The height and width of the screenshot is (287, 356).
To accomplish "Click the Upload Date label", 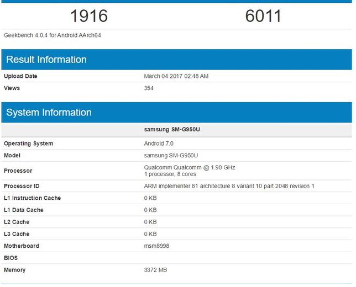I will (x=20, y=76).
